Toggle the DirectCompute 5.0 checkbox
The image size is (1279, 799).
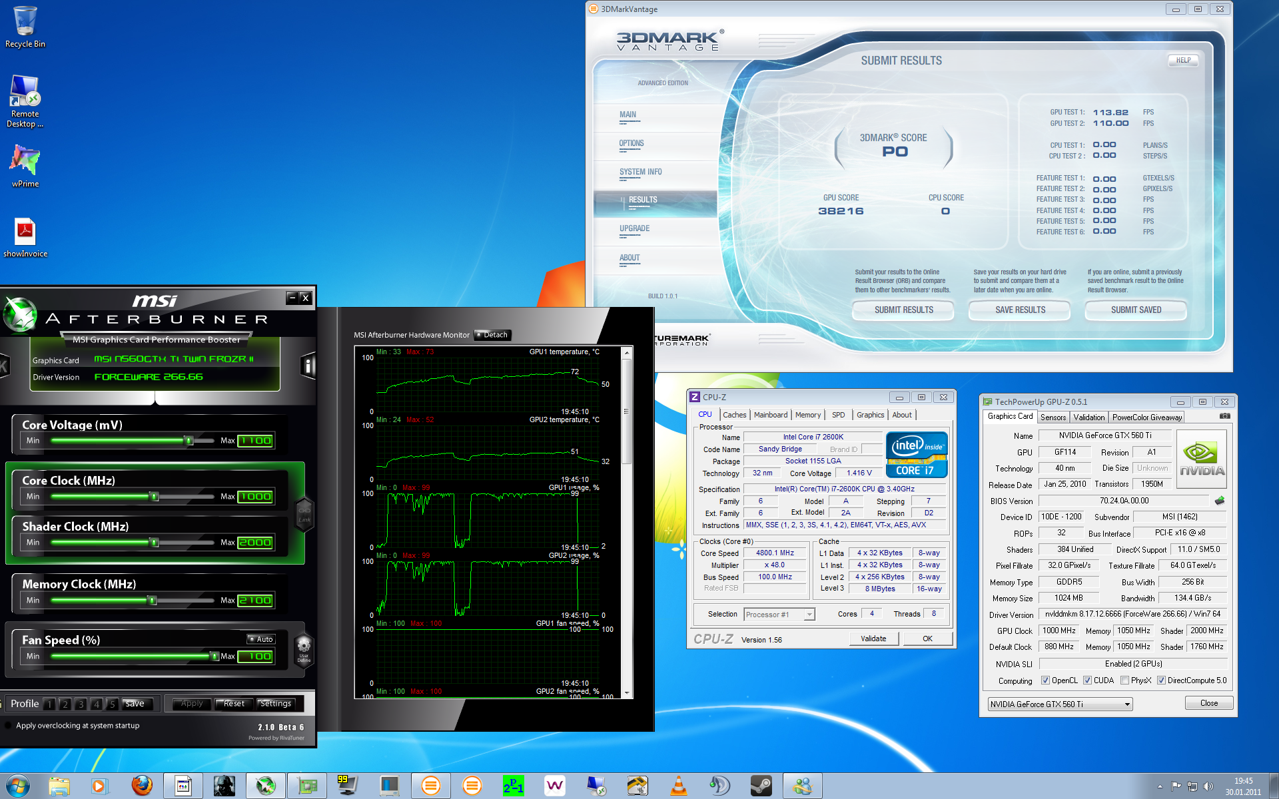point(1161,680)
